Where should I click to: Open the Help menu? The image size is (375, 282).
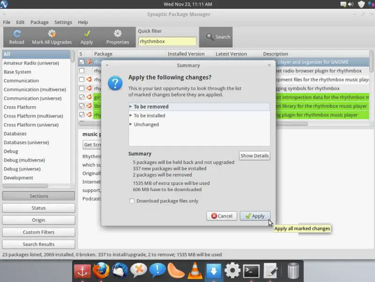coord(83,22)
